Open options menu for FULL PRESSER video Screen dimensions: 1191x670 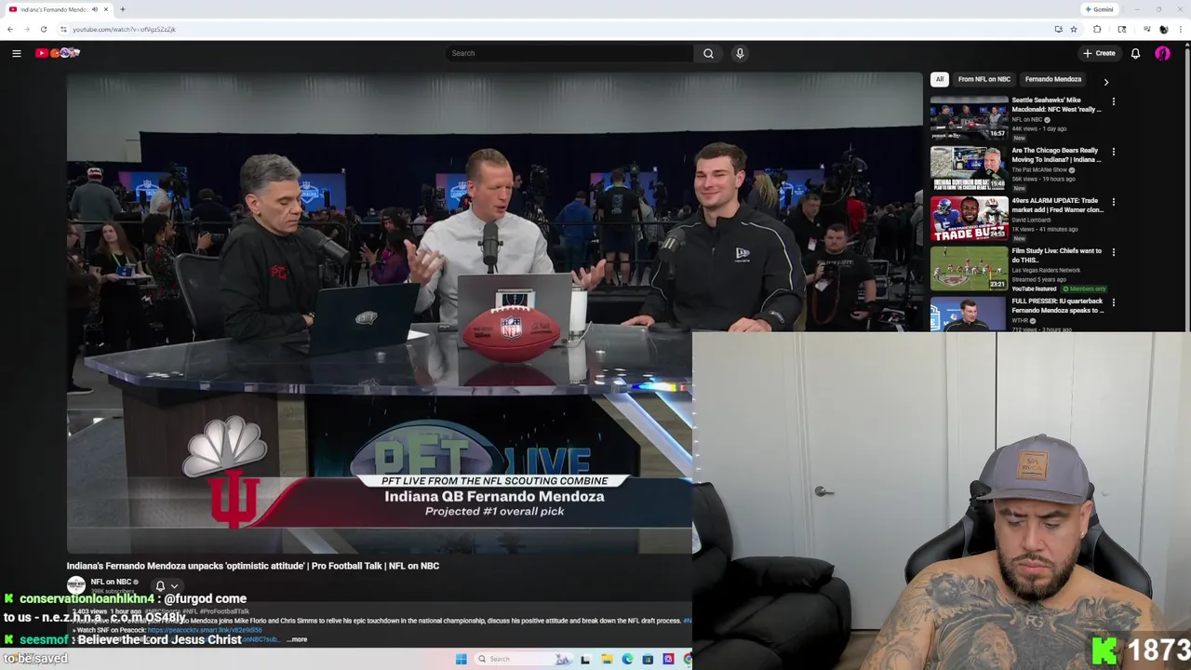[1113, 302]
